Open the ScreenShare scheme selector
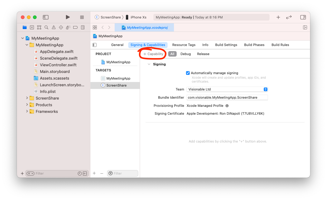Screen dimensions: 327x200 tap(108, 17)
